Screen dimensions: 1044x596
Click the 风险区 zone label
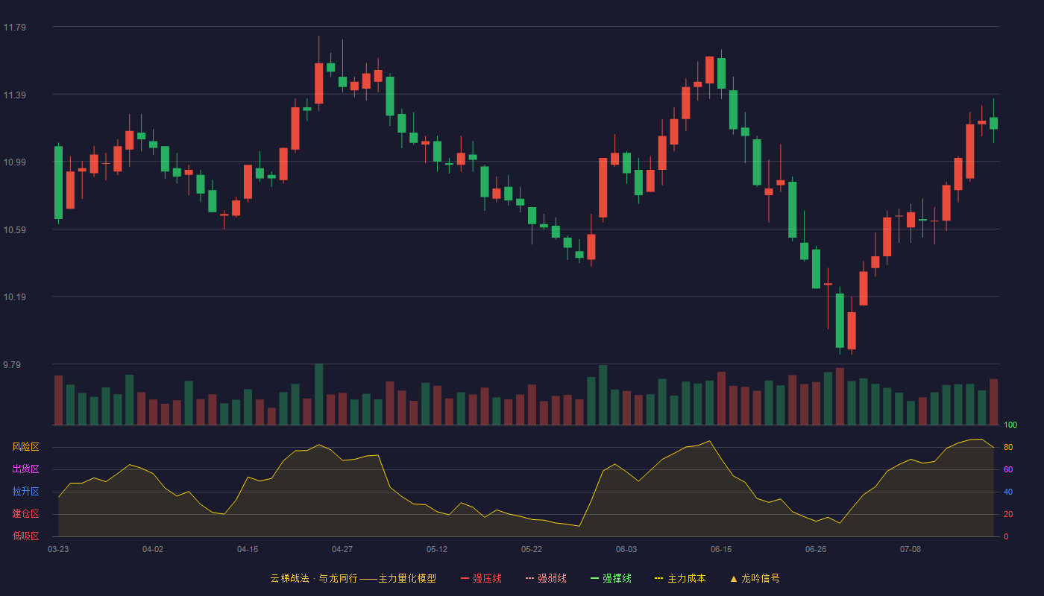(x=25, y=447)
